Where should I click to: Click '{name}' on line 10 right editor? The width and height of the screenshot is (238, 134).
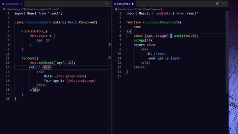click(x=160, y=54)
